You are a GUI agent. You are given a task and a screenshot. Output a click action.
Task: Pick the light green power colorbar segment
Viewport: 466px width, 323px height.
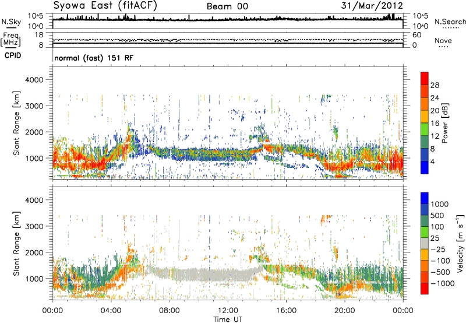click(425, 129)
